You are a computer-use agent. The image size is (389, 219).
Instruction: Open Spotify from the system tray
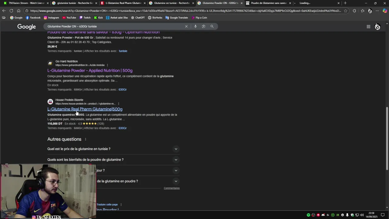coord(308,215)
